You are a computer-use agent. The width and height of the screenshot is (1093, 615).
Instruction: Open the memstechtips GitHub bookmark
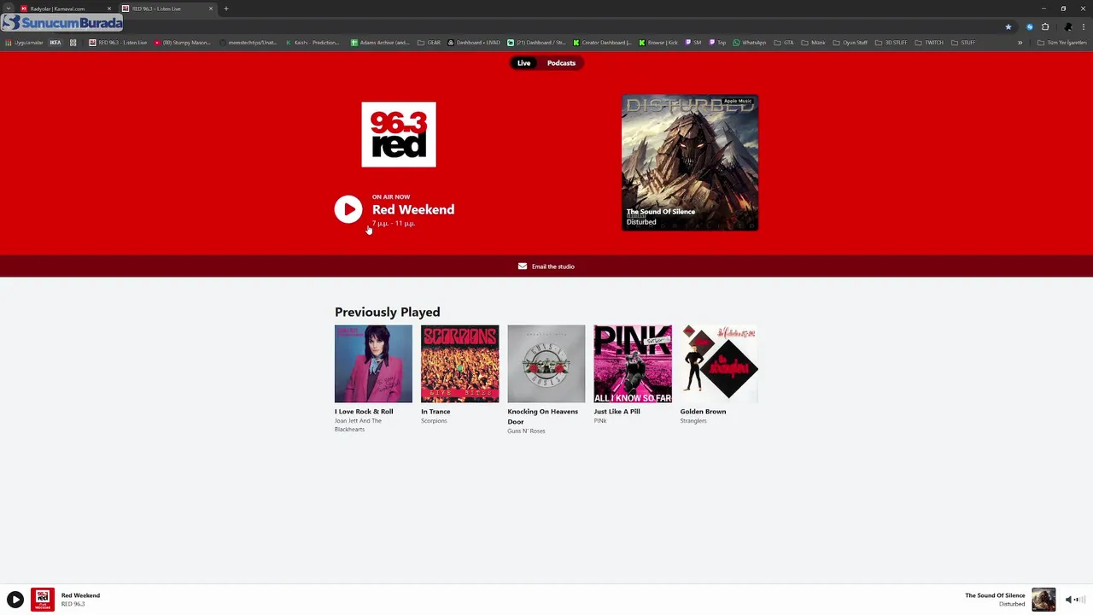[x=248, y=43]
